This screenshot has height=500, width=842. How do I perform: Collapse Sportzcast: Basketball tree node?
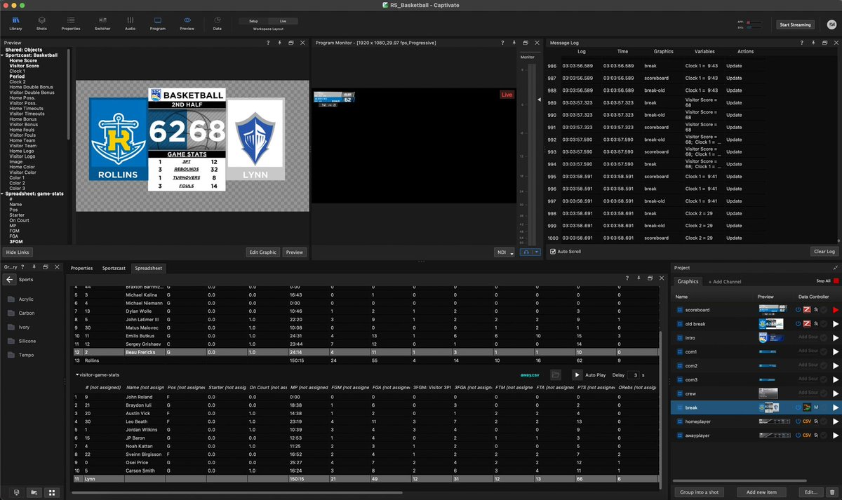point(2,55)
